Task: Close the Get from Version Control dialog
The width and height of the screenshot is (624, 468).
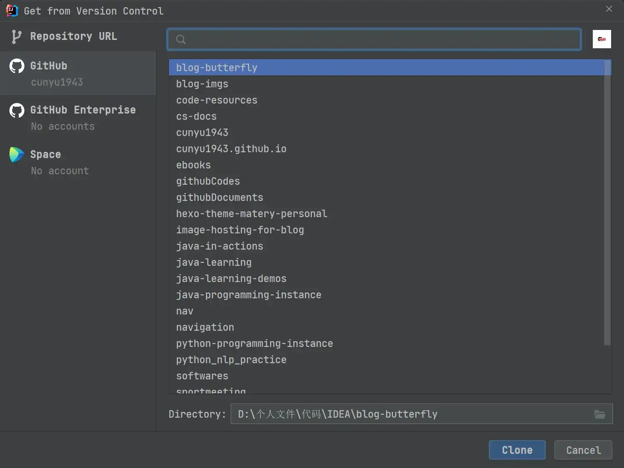Action: click(x=609, y=9)
